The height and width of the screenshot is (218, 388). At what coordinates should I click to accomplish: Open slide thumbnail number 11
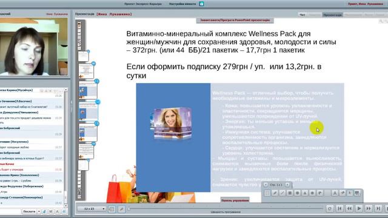tap(88, 90)
